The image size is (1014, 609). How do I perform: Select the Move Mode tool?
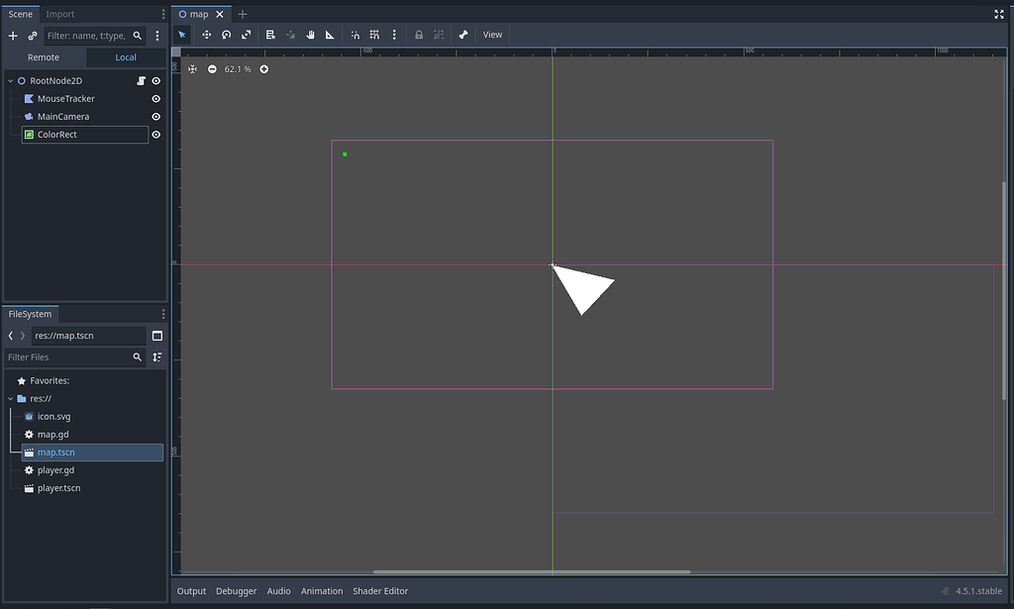[x=207, y=35]
